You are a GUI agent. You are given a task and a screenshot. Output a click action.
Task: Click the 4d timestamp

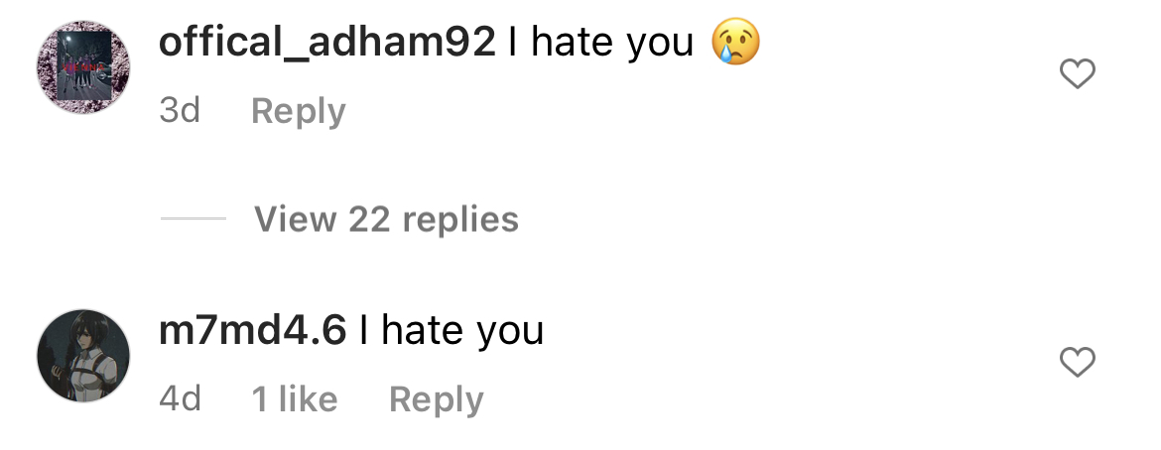click(180, 399)
